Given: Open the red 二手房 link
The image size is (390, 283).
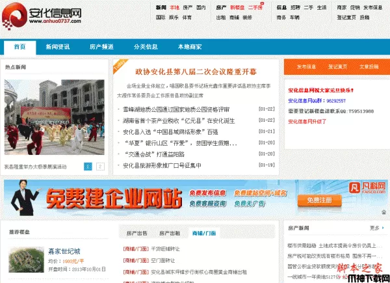Looking at the screenshot, I should tap(255, 8).
